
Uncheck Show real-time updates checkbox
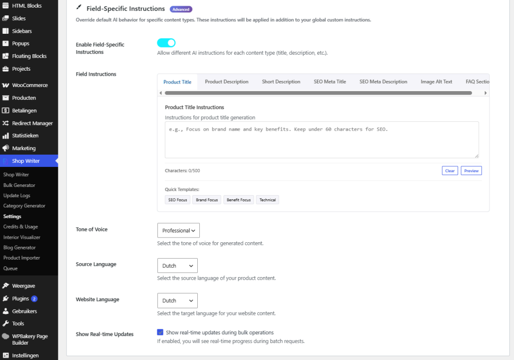click(x=160, y=332)
